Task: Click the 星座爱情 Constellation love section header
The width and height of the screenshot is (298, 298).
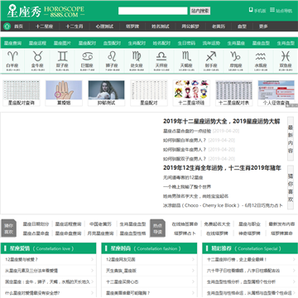Action: tap(49, 248)
